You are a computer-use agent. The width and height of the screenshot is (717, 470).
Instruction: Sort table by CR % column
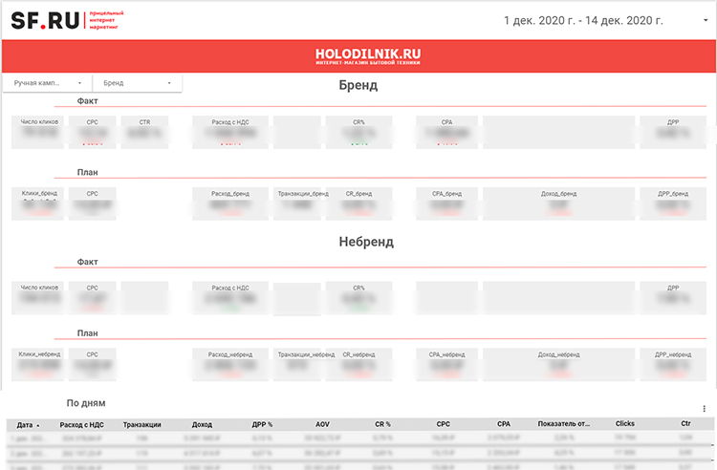click(382, 424)
